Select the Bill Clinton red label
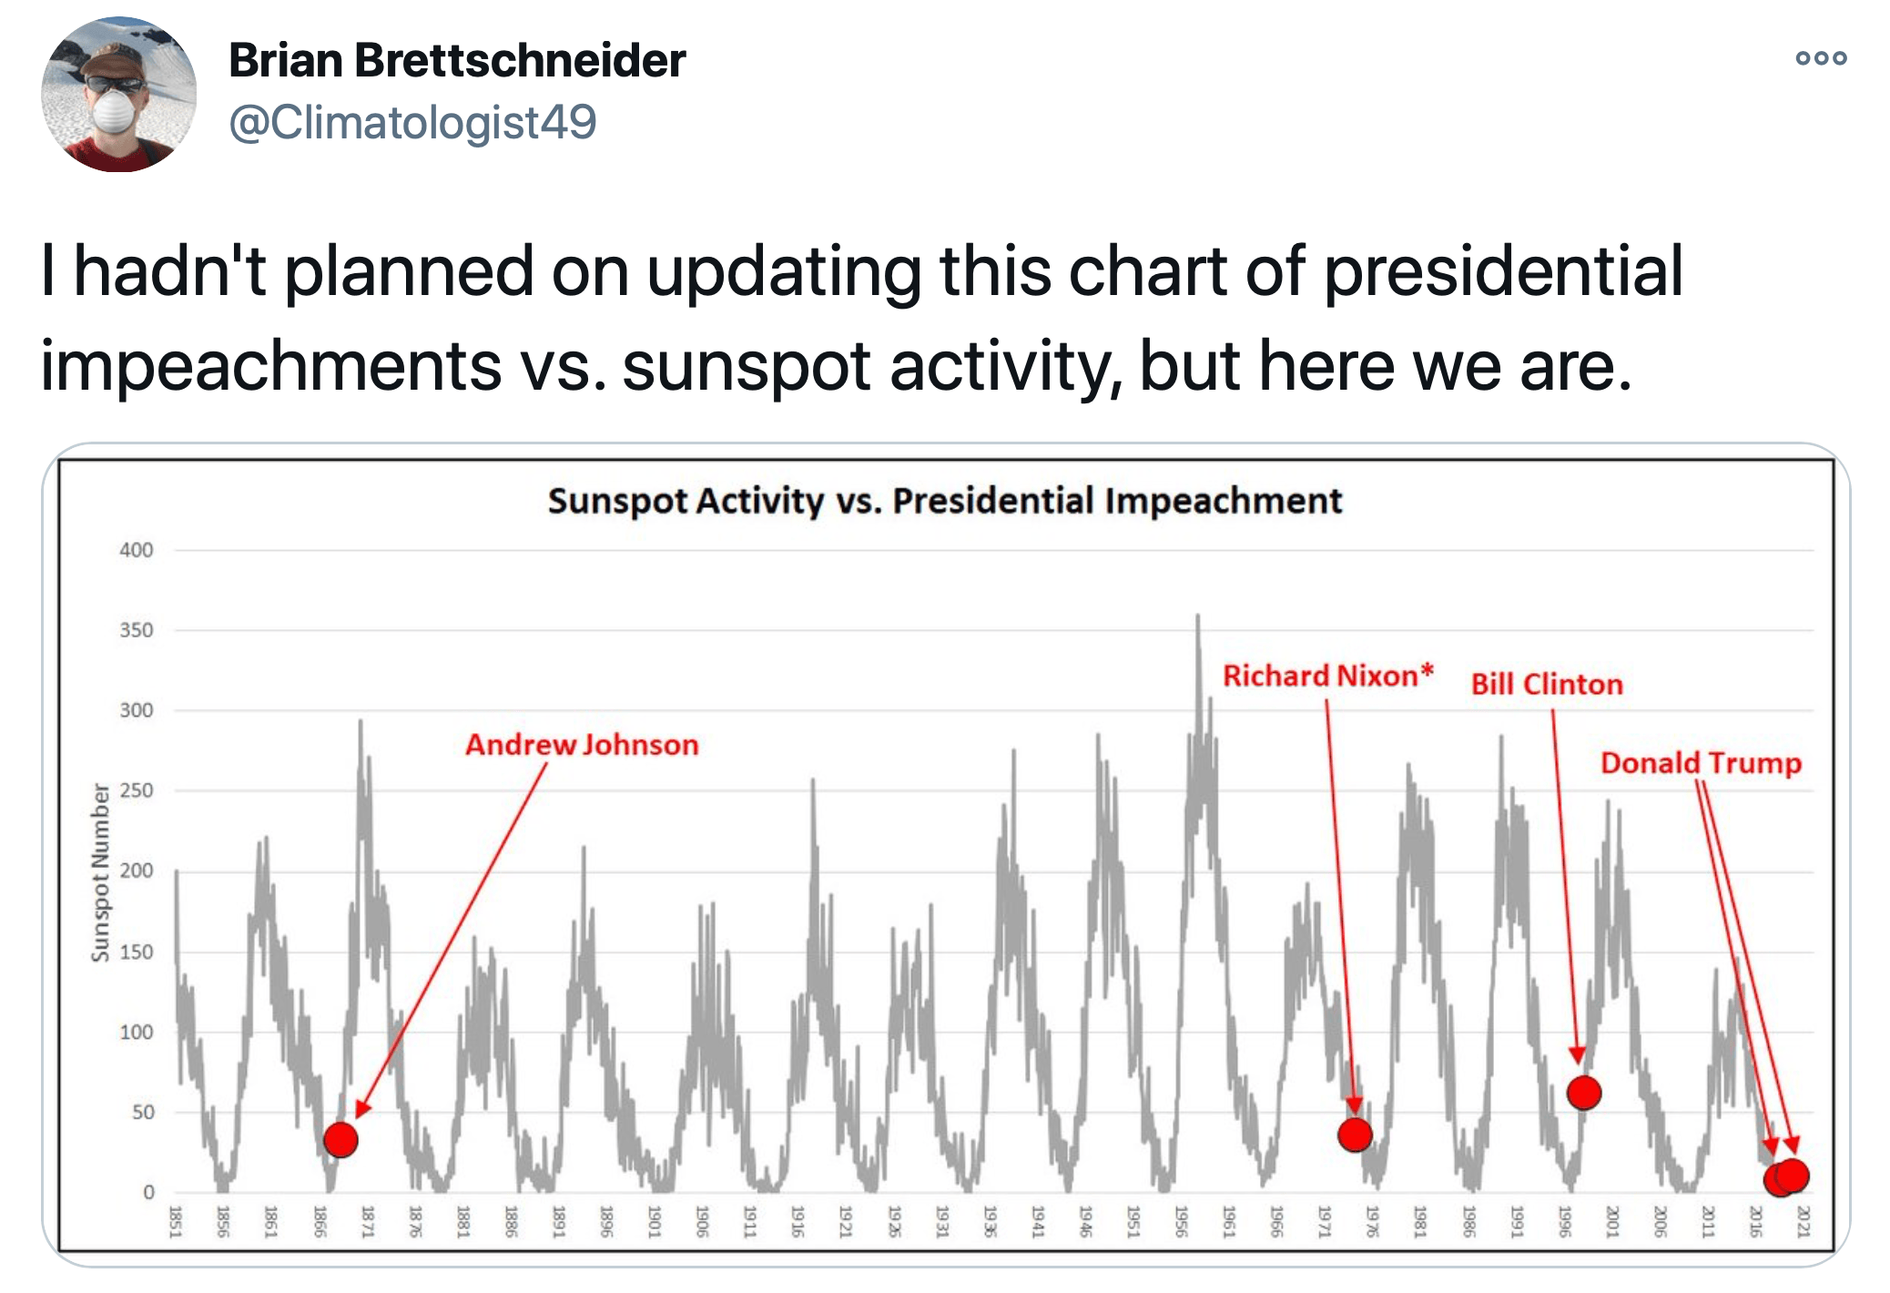 [1547, 684]
